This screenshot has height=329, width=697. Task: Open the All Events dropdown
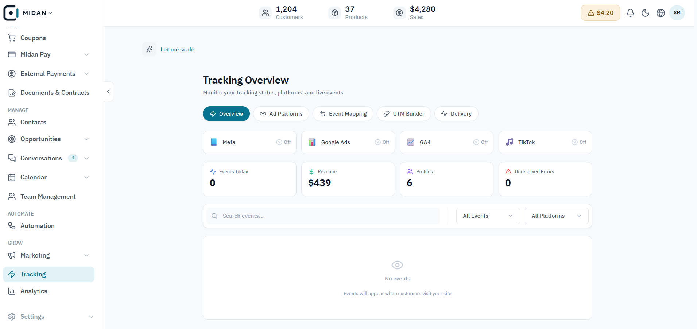pos(488,216)
